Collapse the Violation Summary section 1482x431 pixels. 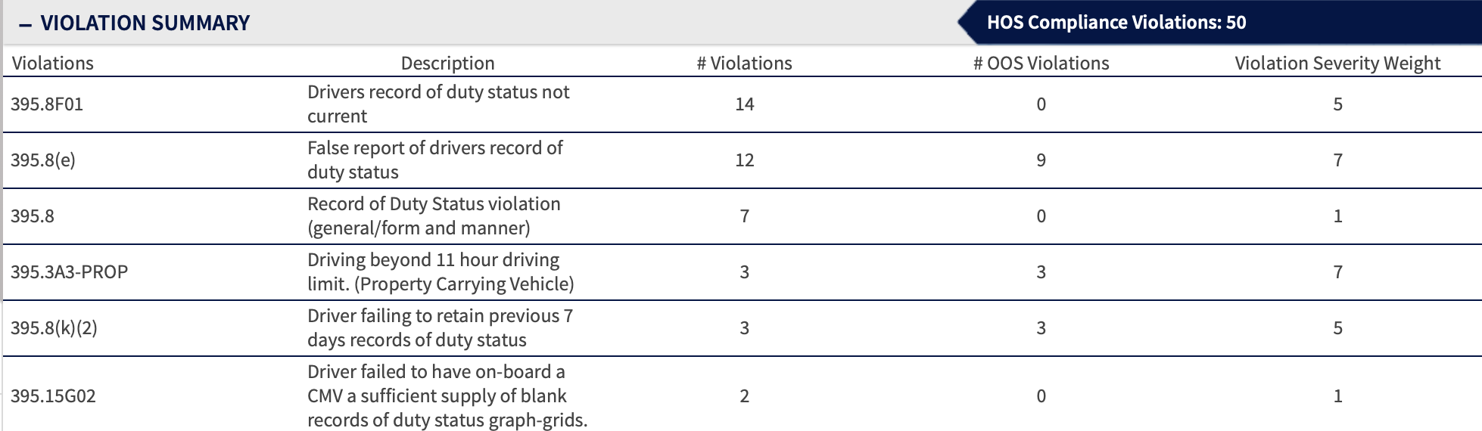click(x=26, y=23)
